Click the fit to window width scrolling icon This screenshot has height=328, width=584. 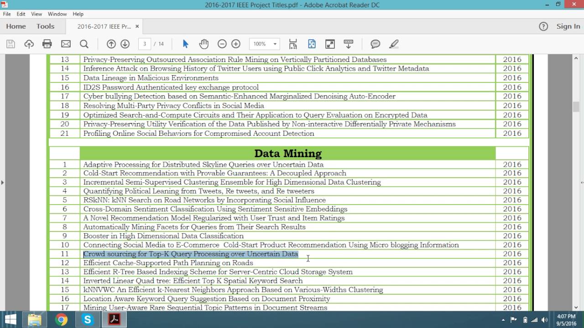click(x=293, y=44)
